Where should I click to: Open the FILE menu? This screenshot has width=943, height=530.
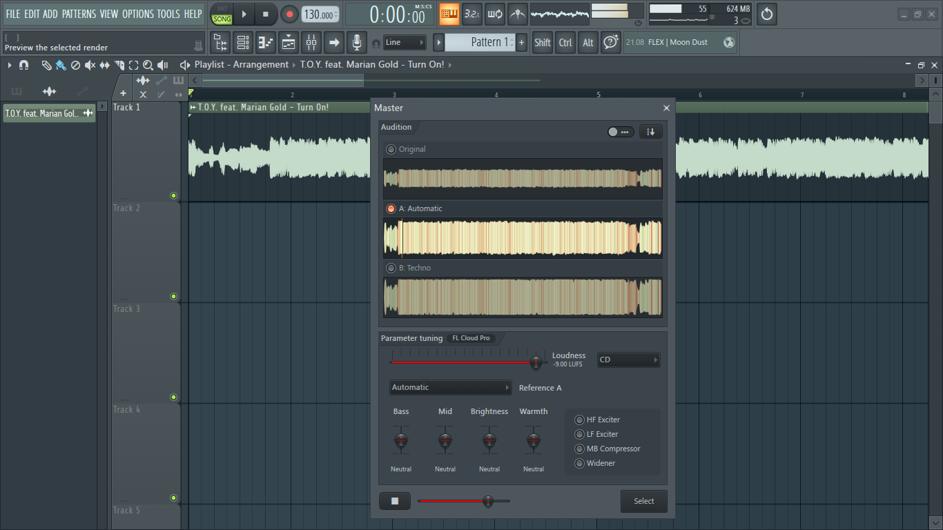(x=13, y=14)
